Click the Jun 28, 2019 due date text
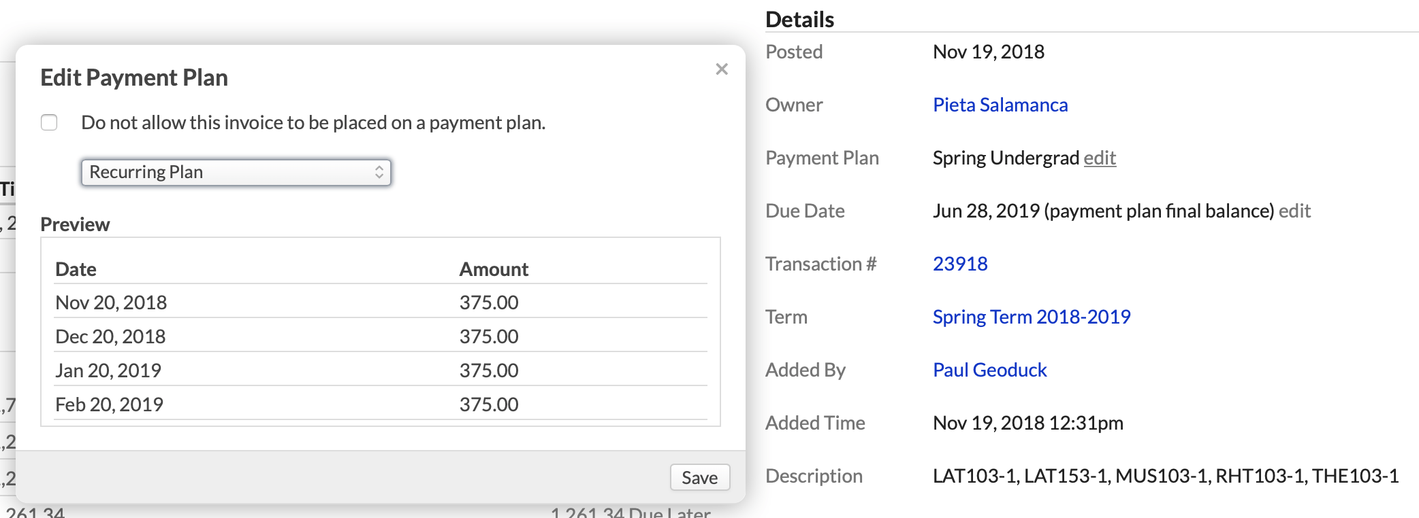Image resolution: width=1419 pixels, height=518 pixels. (1103, 211)
